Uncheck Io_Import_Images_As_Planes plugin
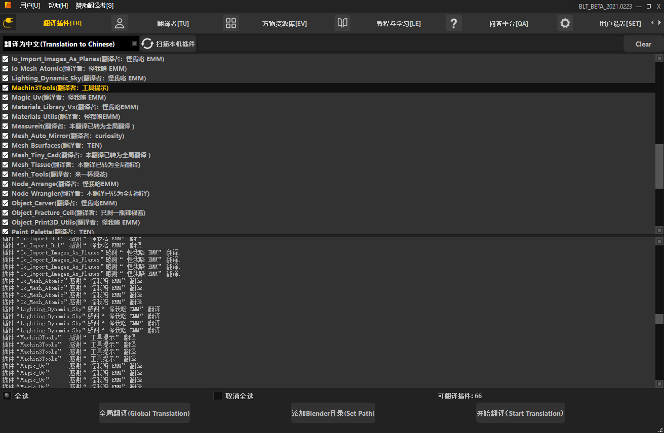The width and height of the screenshot is (664, 433). pyautogui.click(x=6, y=59)
